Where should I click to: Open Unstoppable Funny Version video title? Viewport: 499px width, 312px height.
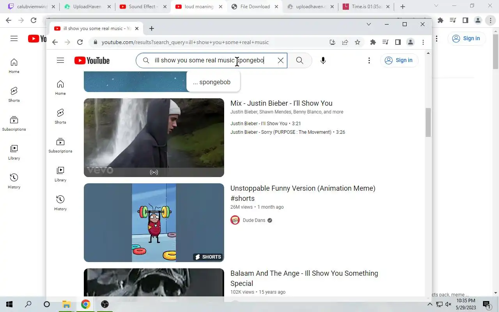click(303, 193)
